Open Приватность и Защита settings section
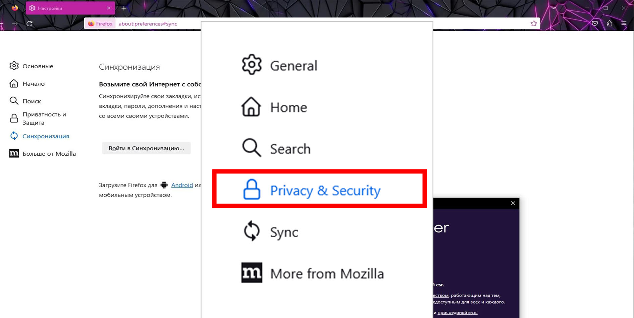The width and height of the screenshot is (634, 318). point(44,118)
